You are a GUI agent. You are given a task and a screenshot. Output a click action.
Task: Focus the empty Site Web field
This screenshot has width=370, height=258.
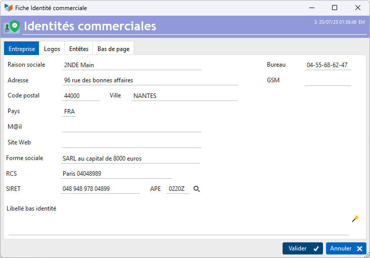131,143
